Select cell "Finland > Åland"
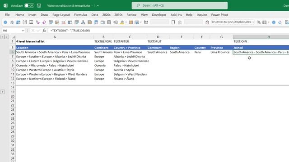This screenshot has width=289, height=162. [x=130, y=79]
